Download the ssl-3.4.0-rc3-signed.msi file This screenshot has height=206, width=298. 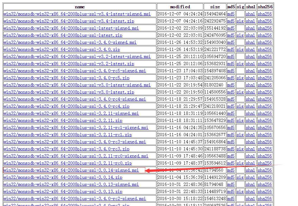pyautogui.click(x=75, y=142)
